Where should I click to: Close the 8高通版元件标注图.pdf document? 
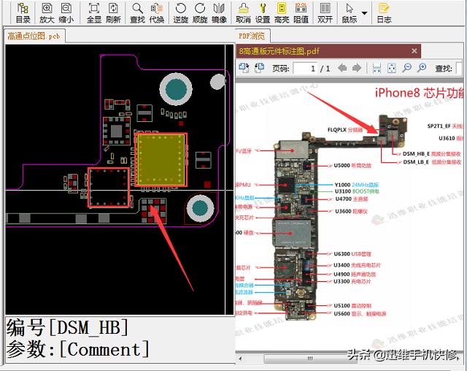414,51
